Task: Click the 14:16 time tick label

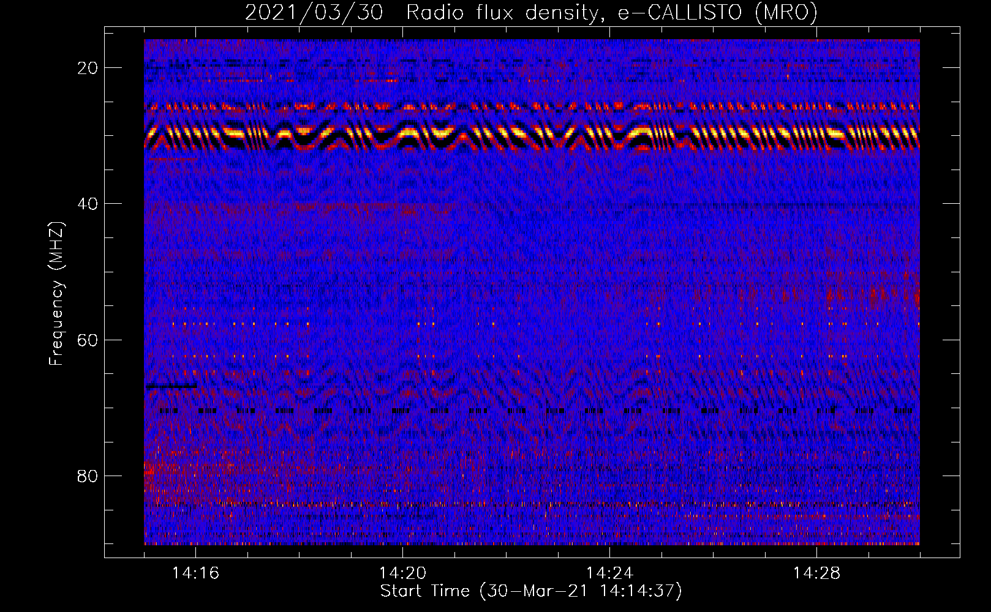Action: tap(195, 573)
